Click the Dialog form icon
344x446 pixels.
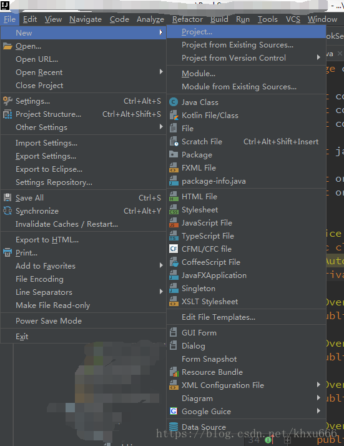[x=173, y=345]
